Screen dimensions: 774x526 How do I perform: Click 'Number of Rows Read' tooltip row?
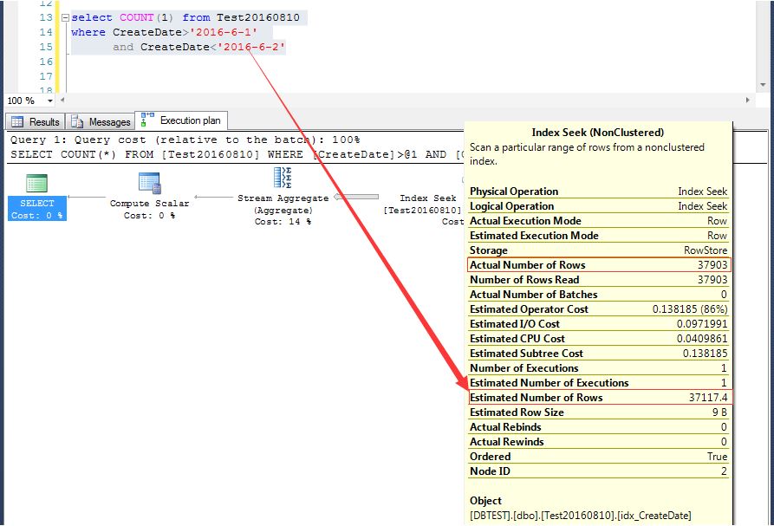[x=598, y=280]
